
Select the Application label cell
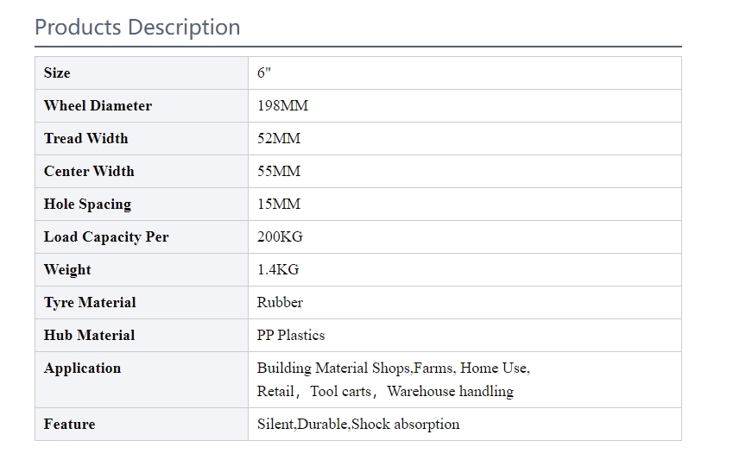point(142,380)
